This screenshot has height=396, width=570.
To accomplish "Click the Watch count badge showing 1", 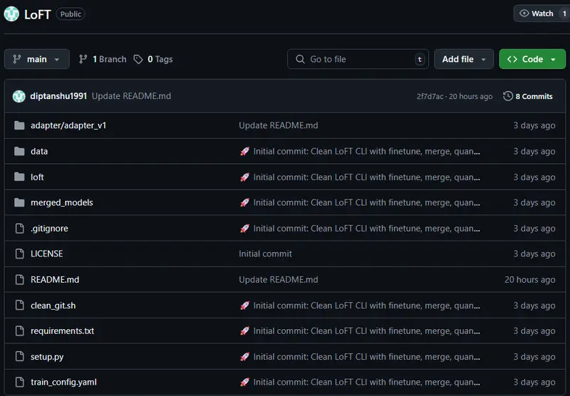I will point(564,14).
